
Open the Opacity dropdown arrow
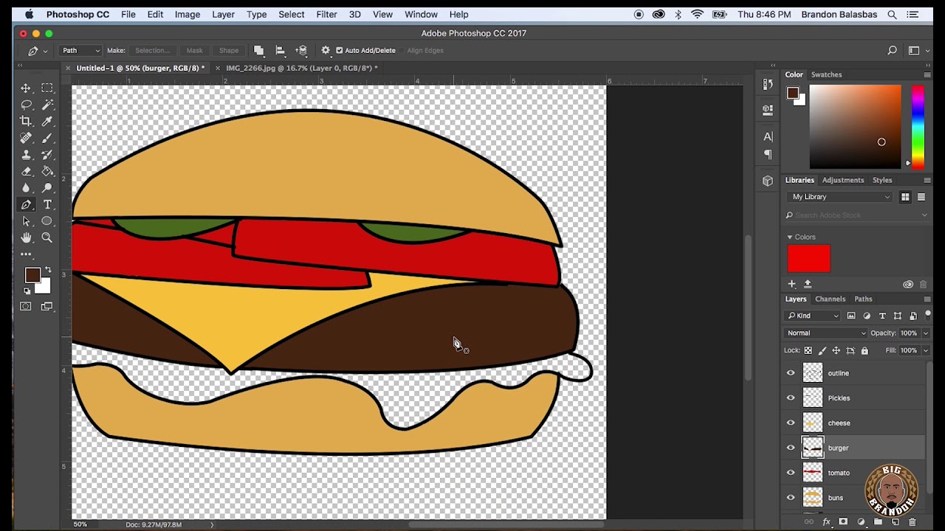[x=925, y=333]
